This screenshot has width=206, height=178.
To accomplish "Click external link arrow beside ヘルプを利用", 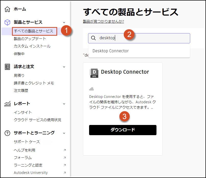I will (65, 150).
